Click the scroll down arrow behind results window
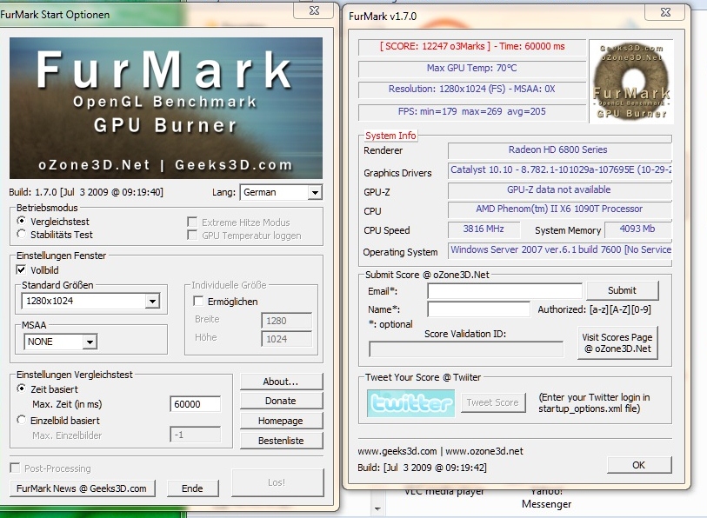Viewport: 707px width, 518px height. (377, 509)
